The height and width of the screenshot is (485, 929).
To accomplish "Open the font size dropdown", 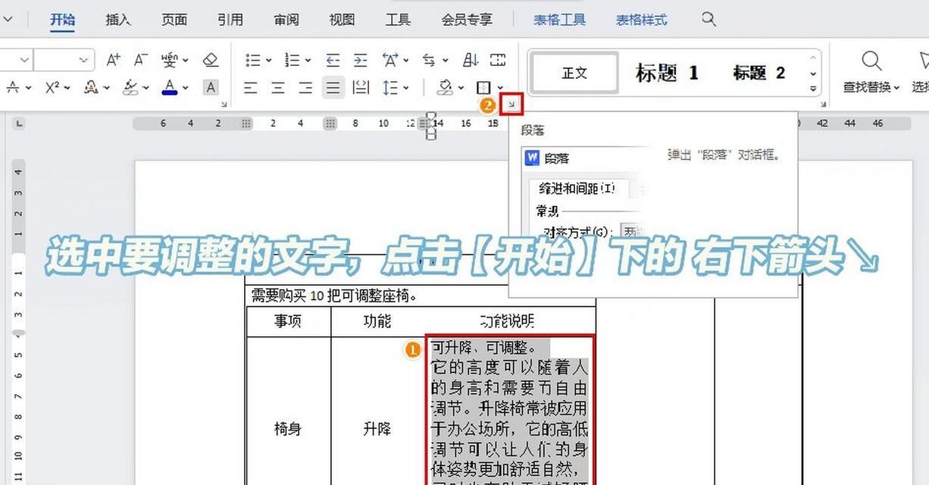I will tap(85, 60).
